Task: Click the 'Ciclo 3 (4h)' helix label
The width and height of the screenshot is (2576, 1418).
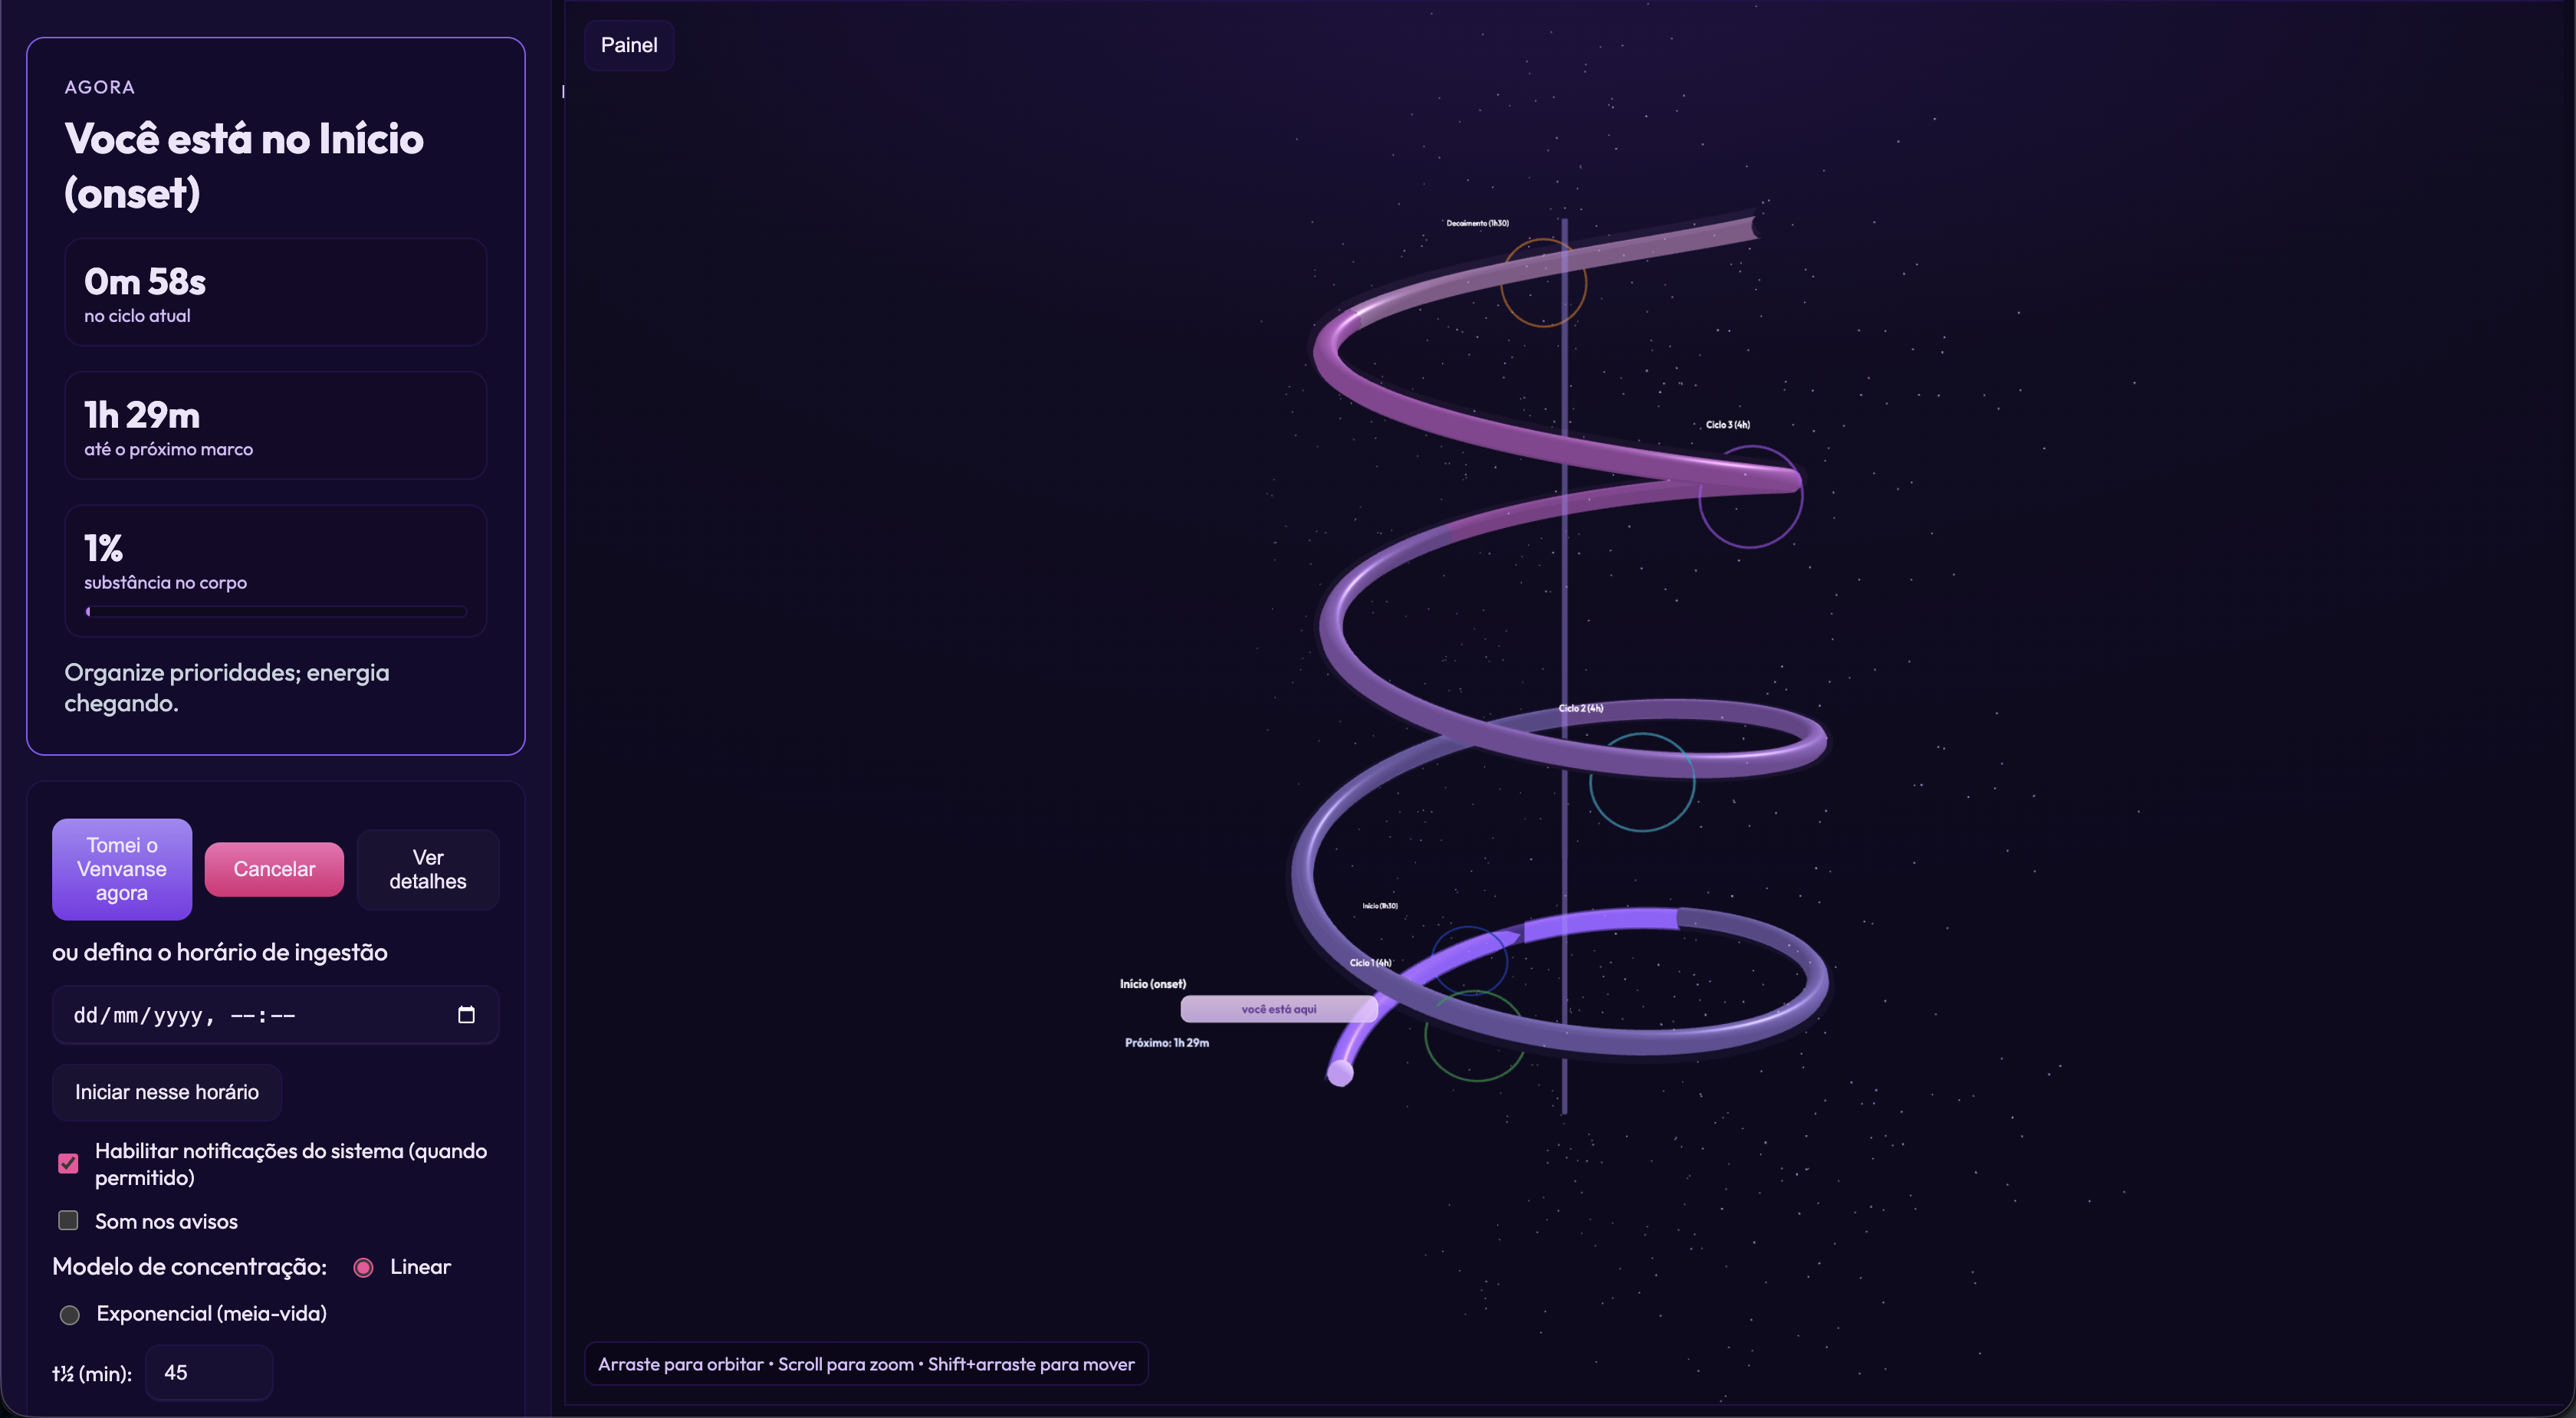Action: point(1728,425)
